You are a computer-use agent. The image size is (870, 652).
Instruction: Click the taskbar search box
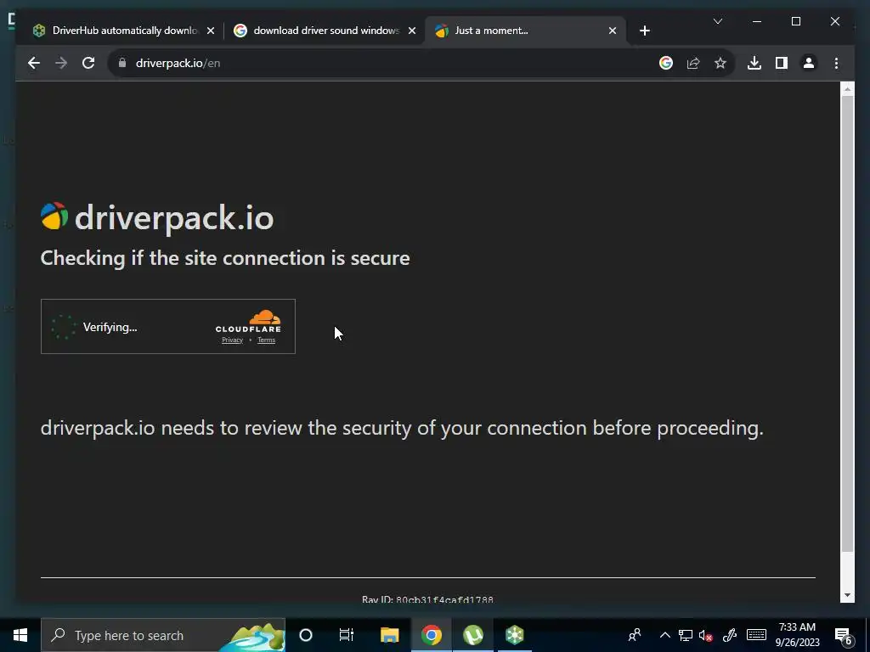pyautogui.click(x=163, y=635)
